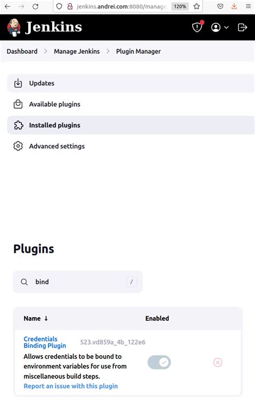Uninstall Credentials Binding Plugin via red X
This screenshot has height=400, width=255.
tap(217, 362)
